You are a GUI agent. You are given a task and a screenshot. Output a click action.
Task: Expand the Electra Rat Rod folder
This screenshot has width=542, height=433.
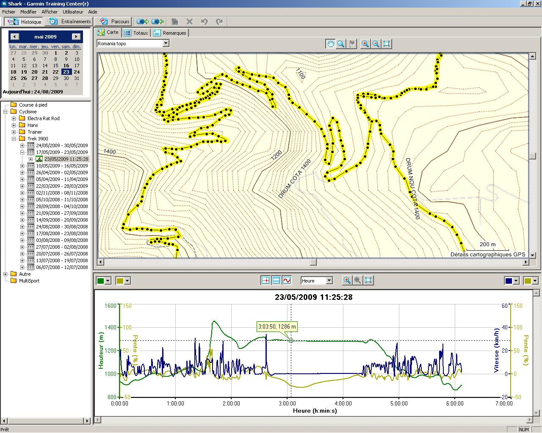click(x=14, y=118)
